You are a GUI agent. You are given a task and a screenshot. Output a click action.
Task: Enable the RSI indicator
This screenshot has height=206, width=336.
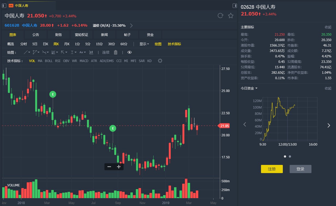tap(58, 61)
